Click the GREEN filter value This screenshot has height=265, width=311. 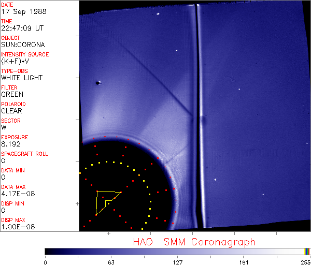click(12, 94)
